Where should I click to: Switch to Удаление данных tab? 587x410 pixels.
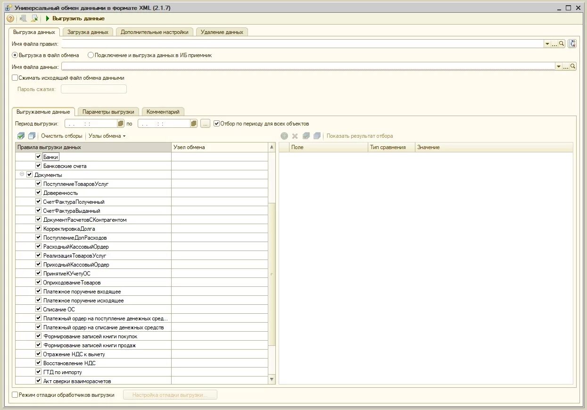tap(222, 32)
